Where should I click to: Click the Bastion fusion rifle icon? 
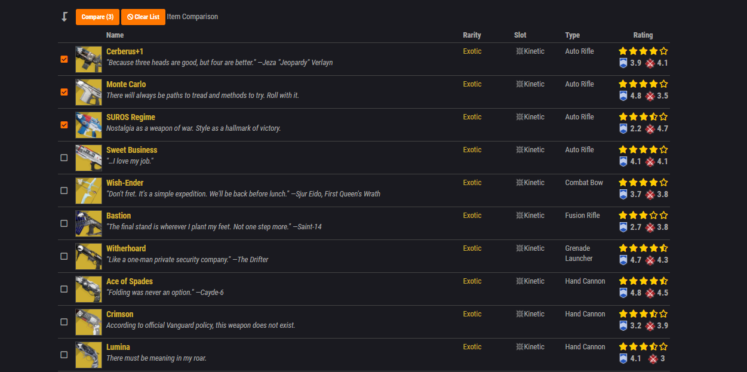point(88,223)
